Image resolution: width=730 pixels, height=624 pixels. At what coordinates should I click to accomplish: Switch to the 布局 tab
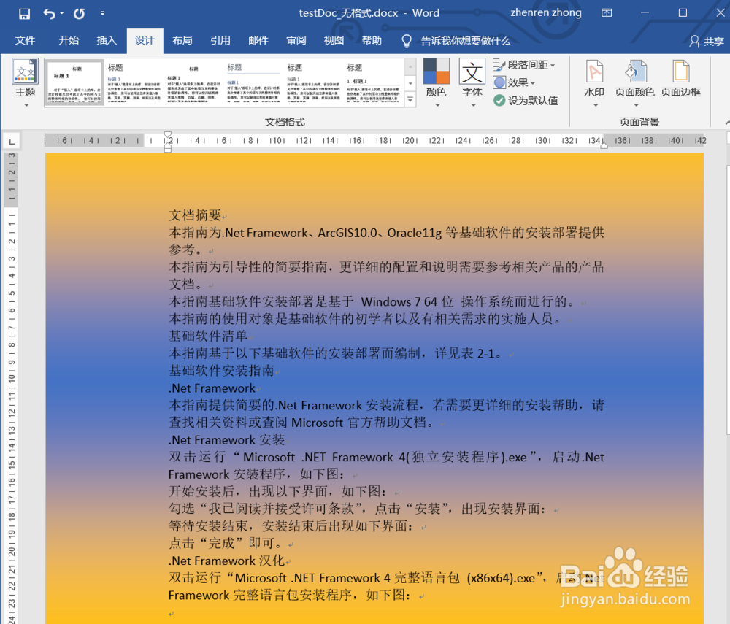pyautogui.click(x=182, y=40)
